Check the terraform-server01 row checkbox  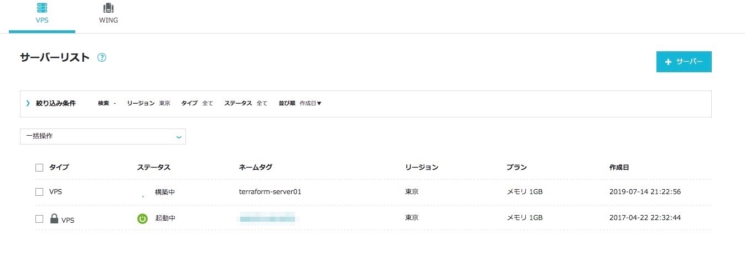(39, 192)
